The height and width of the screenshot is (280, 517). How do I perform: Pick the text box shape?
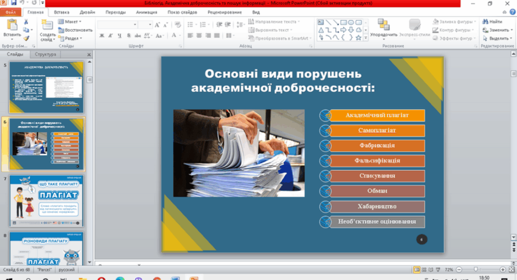pyautogui.click(x=321, y=22)
